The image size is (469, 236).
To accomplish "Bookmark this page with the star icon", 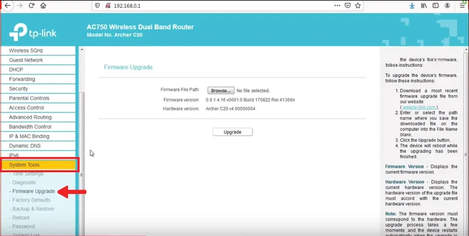I will coord(358,6).
